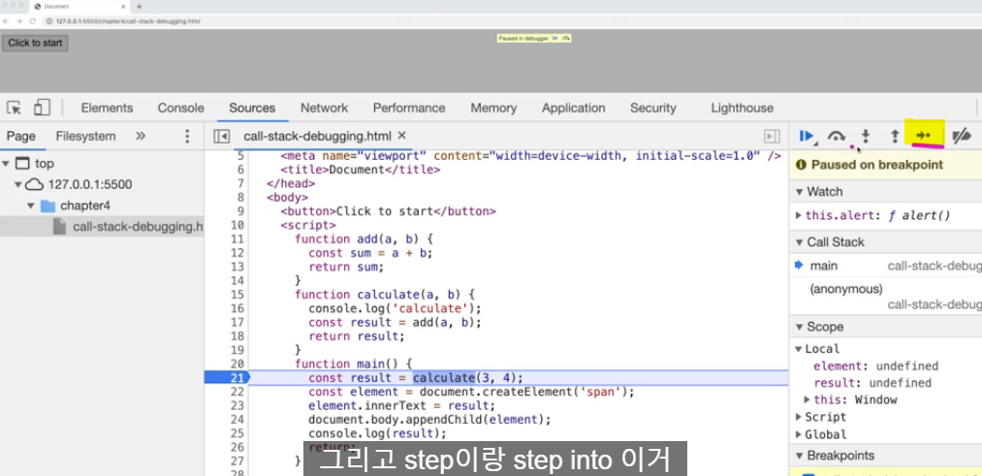This screenshot has width=982, height=476.
Task: Open the Lighthouse panel
Action: (x=743, y=108)
